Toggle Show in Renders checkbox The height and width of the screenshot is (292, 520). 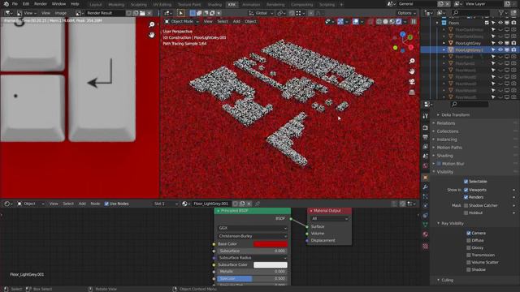click(466, 197)
